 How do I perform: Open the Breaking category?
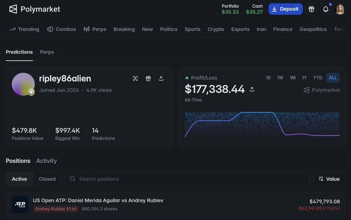[124, 29]
